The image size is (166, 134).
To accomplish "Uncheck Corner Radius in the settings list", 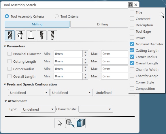I will (132, 57).
